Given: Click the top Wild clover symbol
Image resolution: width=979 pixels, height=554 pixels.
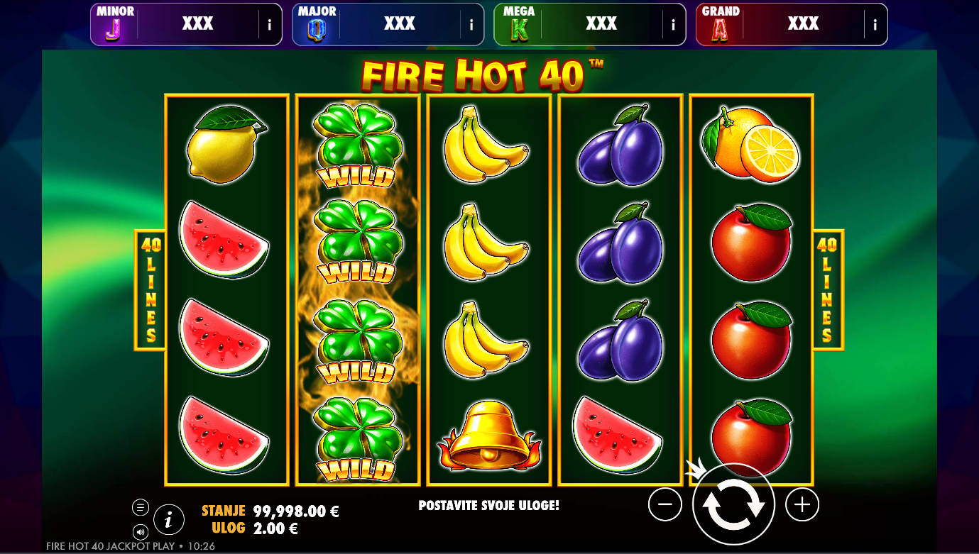Looking at the screenshot, I should (358, 145).
